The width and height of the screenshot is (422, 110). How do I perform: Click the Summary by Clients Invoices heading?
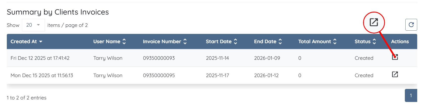(x=58, y=12)
